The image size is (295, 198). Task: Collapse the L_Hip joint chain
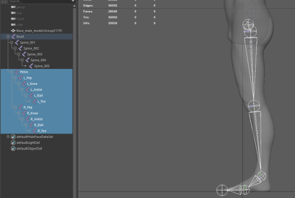tap(15, 78)
